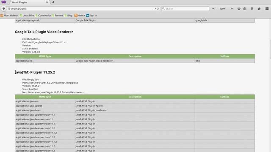Open the Community bookmark
The height and width of the screenshot is (152, 271).
click(x=43, y=15)
